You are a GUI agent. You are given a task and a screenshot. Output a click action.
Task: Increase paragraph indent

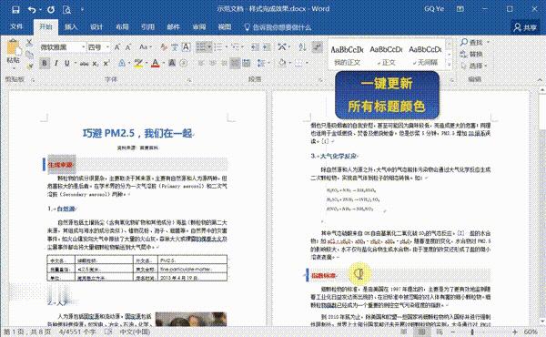coord(267,47)
